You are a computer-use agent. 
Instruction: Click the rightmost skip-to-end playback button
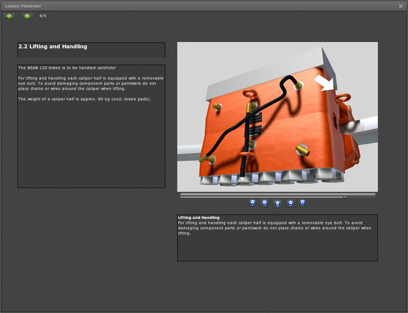pyautogui.click(x=302, y=202)
